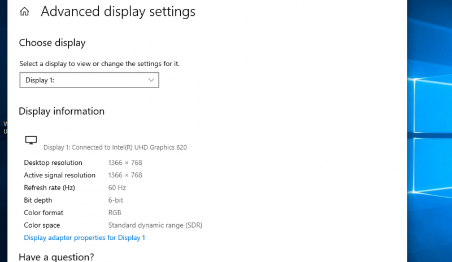Click the Color format label
This screenshot has width=452, height=262.
(44, 212)
